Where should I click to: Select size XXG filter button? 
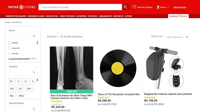pyautogui.click(x=12, y=89)
